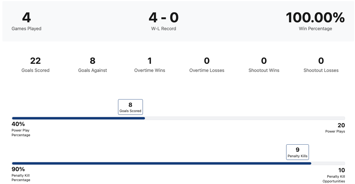The image size is (355, 184).
Task: Click the filled part of power play bar
Action: pyautogui.click(x=79, y=118)
